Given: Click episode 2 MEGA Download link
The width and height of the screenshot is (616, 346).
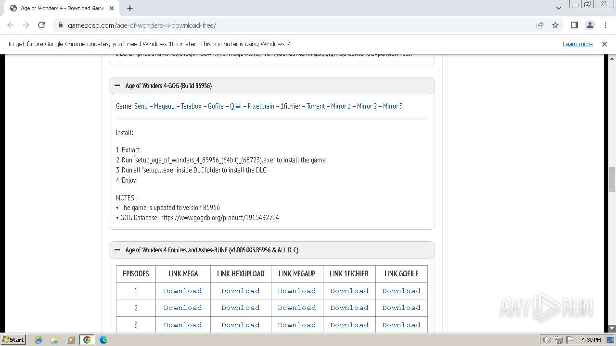Looking at the screenshot, I should coord(183,308).
